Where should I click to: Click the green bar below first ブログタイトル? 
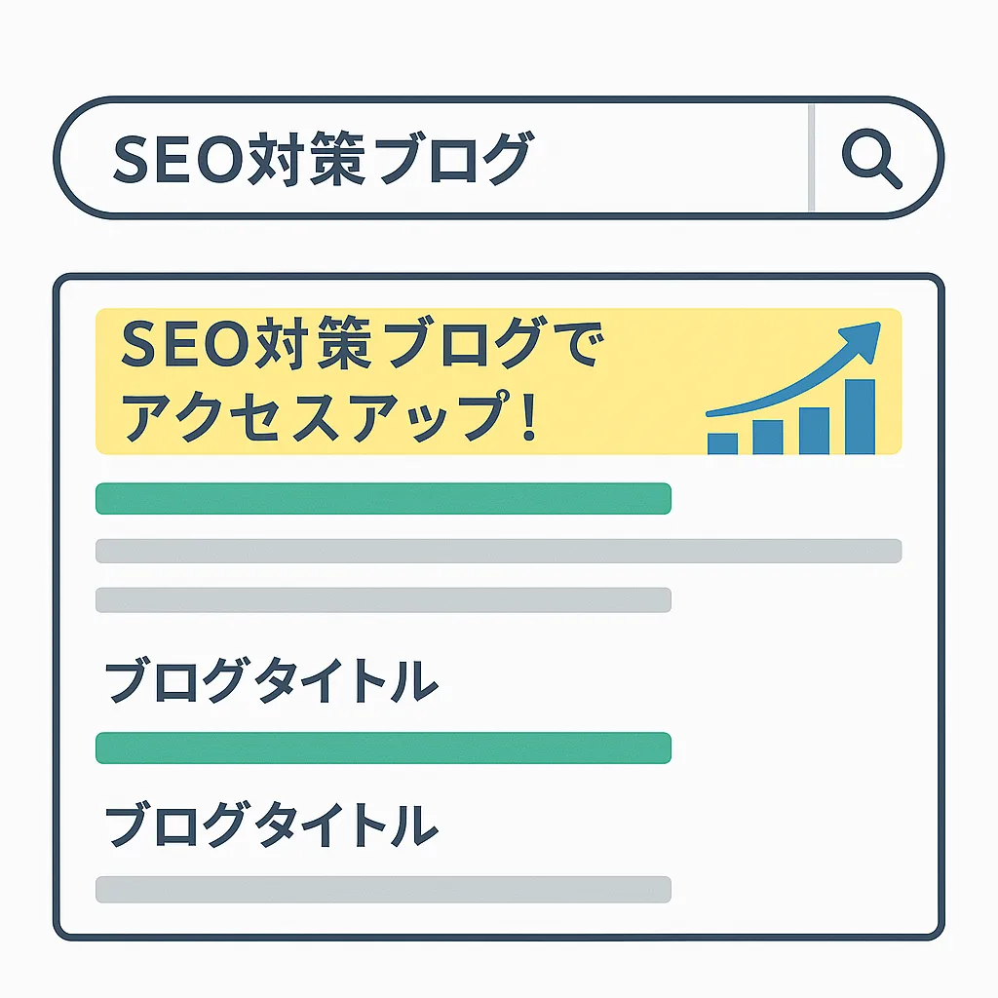click(x=383, y=748)
